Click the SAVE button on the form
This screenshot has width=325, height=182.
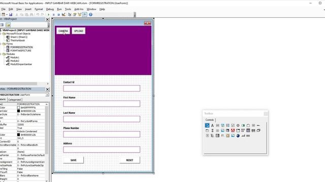pos(73,160)
